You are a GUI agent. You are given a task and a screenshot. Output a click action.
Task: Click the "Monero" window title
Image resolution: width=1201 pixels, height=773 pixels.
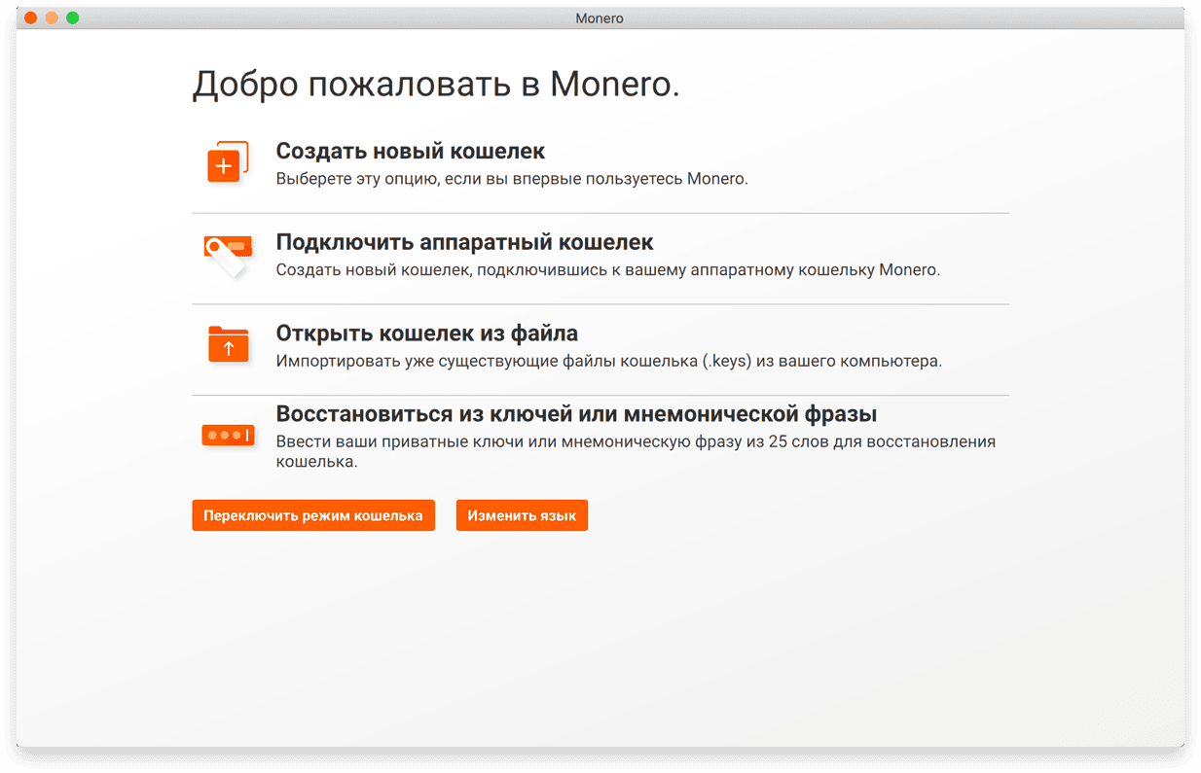[x=600, y=18]
